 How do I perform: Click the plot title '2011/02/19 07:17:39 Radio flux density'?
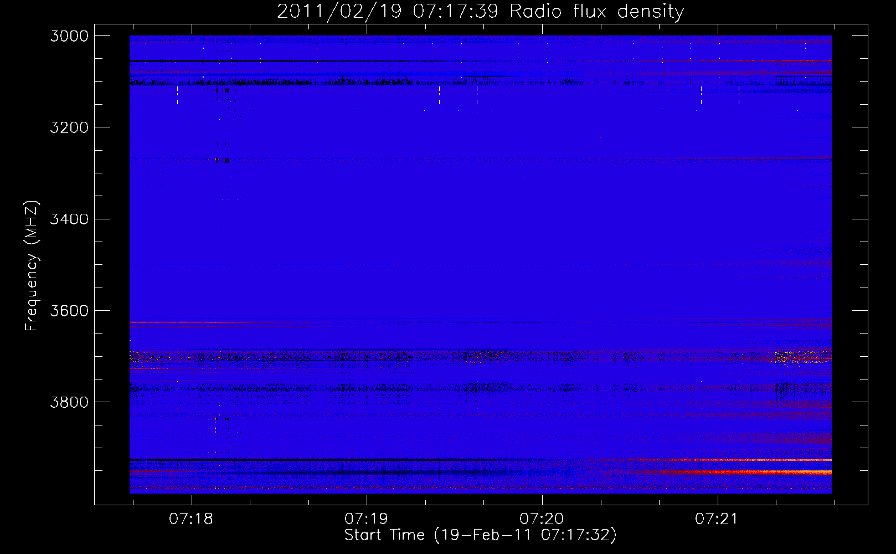click(x=480, y=11)
